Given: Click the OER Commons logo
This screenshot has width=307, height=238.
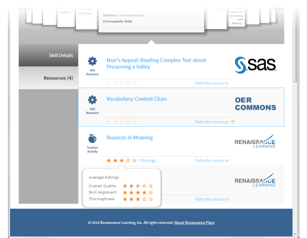Looking at the screenshot, I should [x=255, y=104].
